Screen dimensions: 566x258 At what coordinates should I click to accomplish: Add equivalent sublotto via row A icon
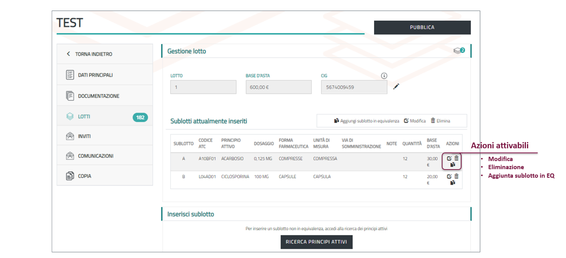click(452, 165)
